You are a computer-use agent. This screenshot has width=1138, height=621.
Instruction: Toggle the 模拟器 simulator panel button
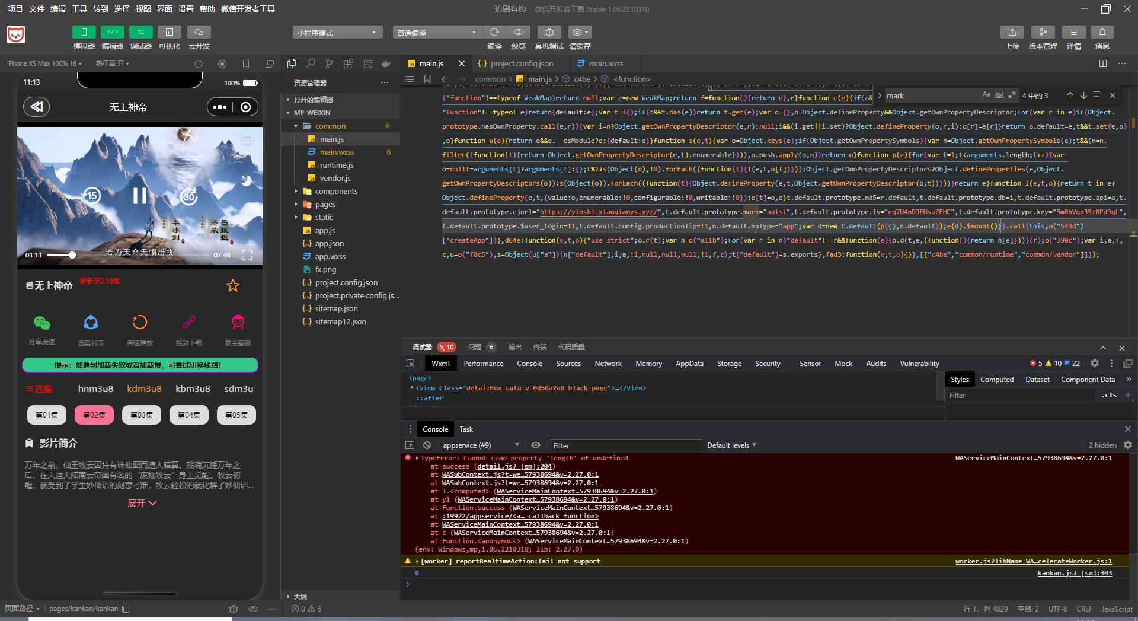84,32
